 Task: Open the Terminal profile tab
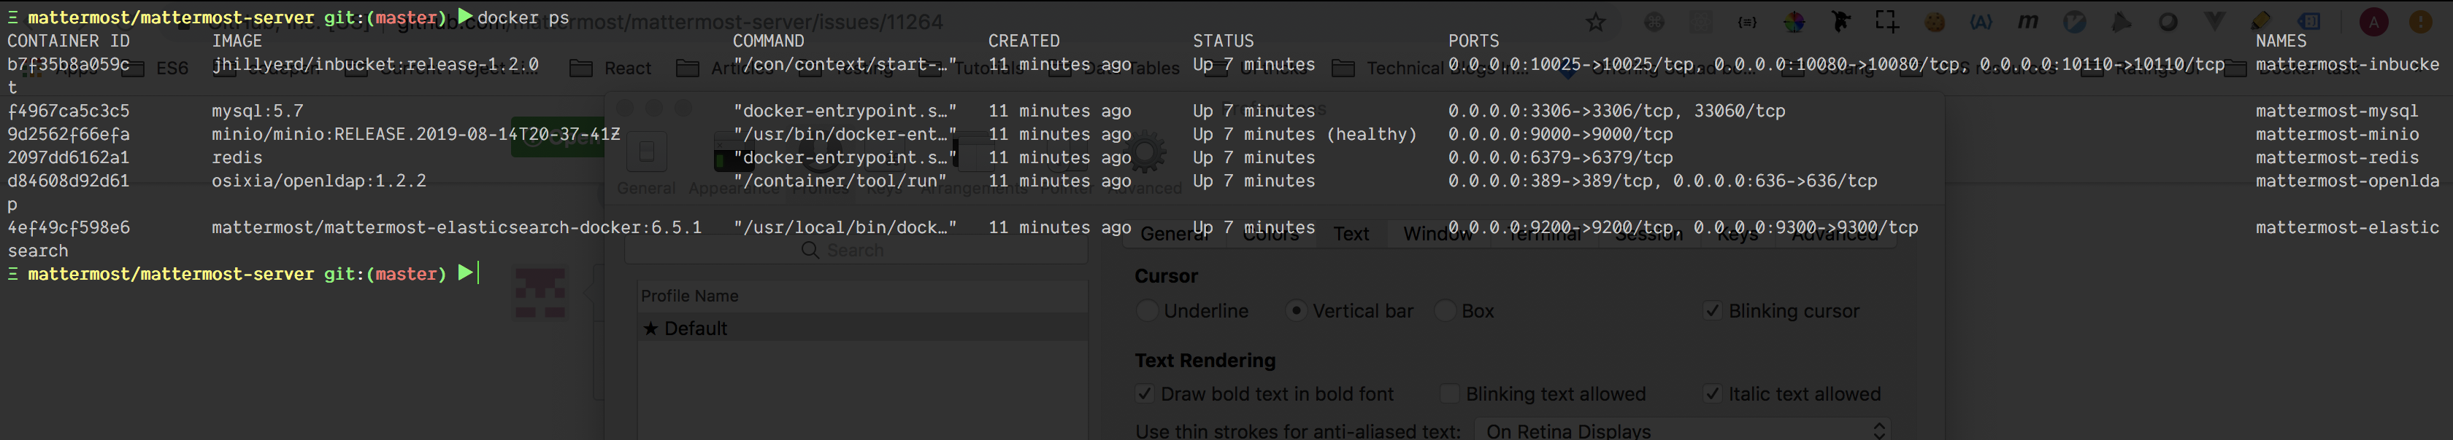(x=1543, y=234)
